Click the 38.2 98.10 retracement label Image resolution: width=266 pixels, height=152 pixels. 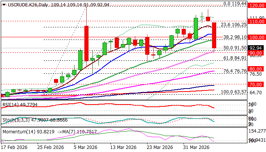tap(234, 37)
